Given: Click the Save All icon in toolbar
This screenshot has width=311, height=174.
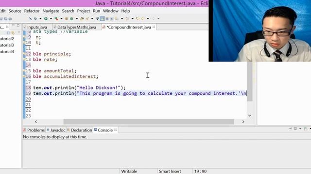Looking at the screenshot, I should point(5,18).
